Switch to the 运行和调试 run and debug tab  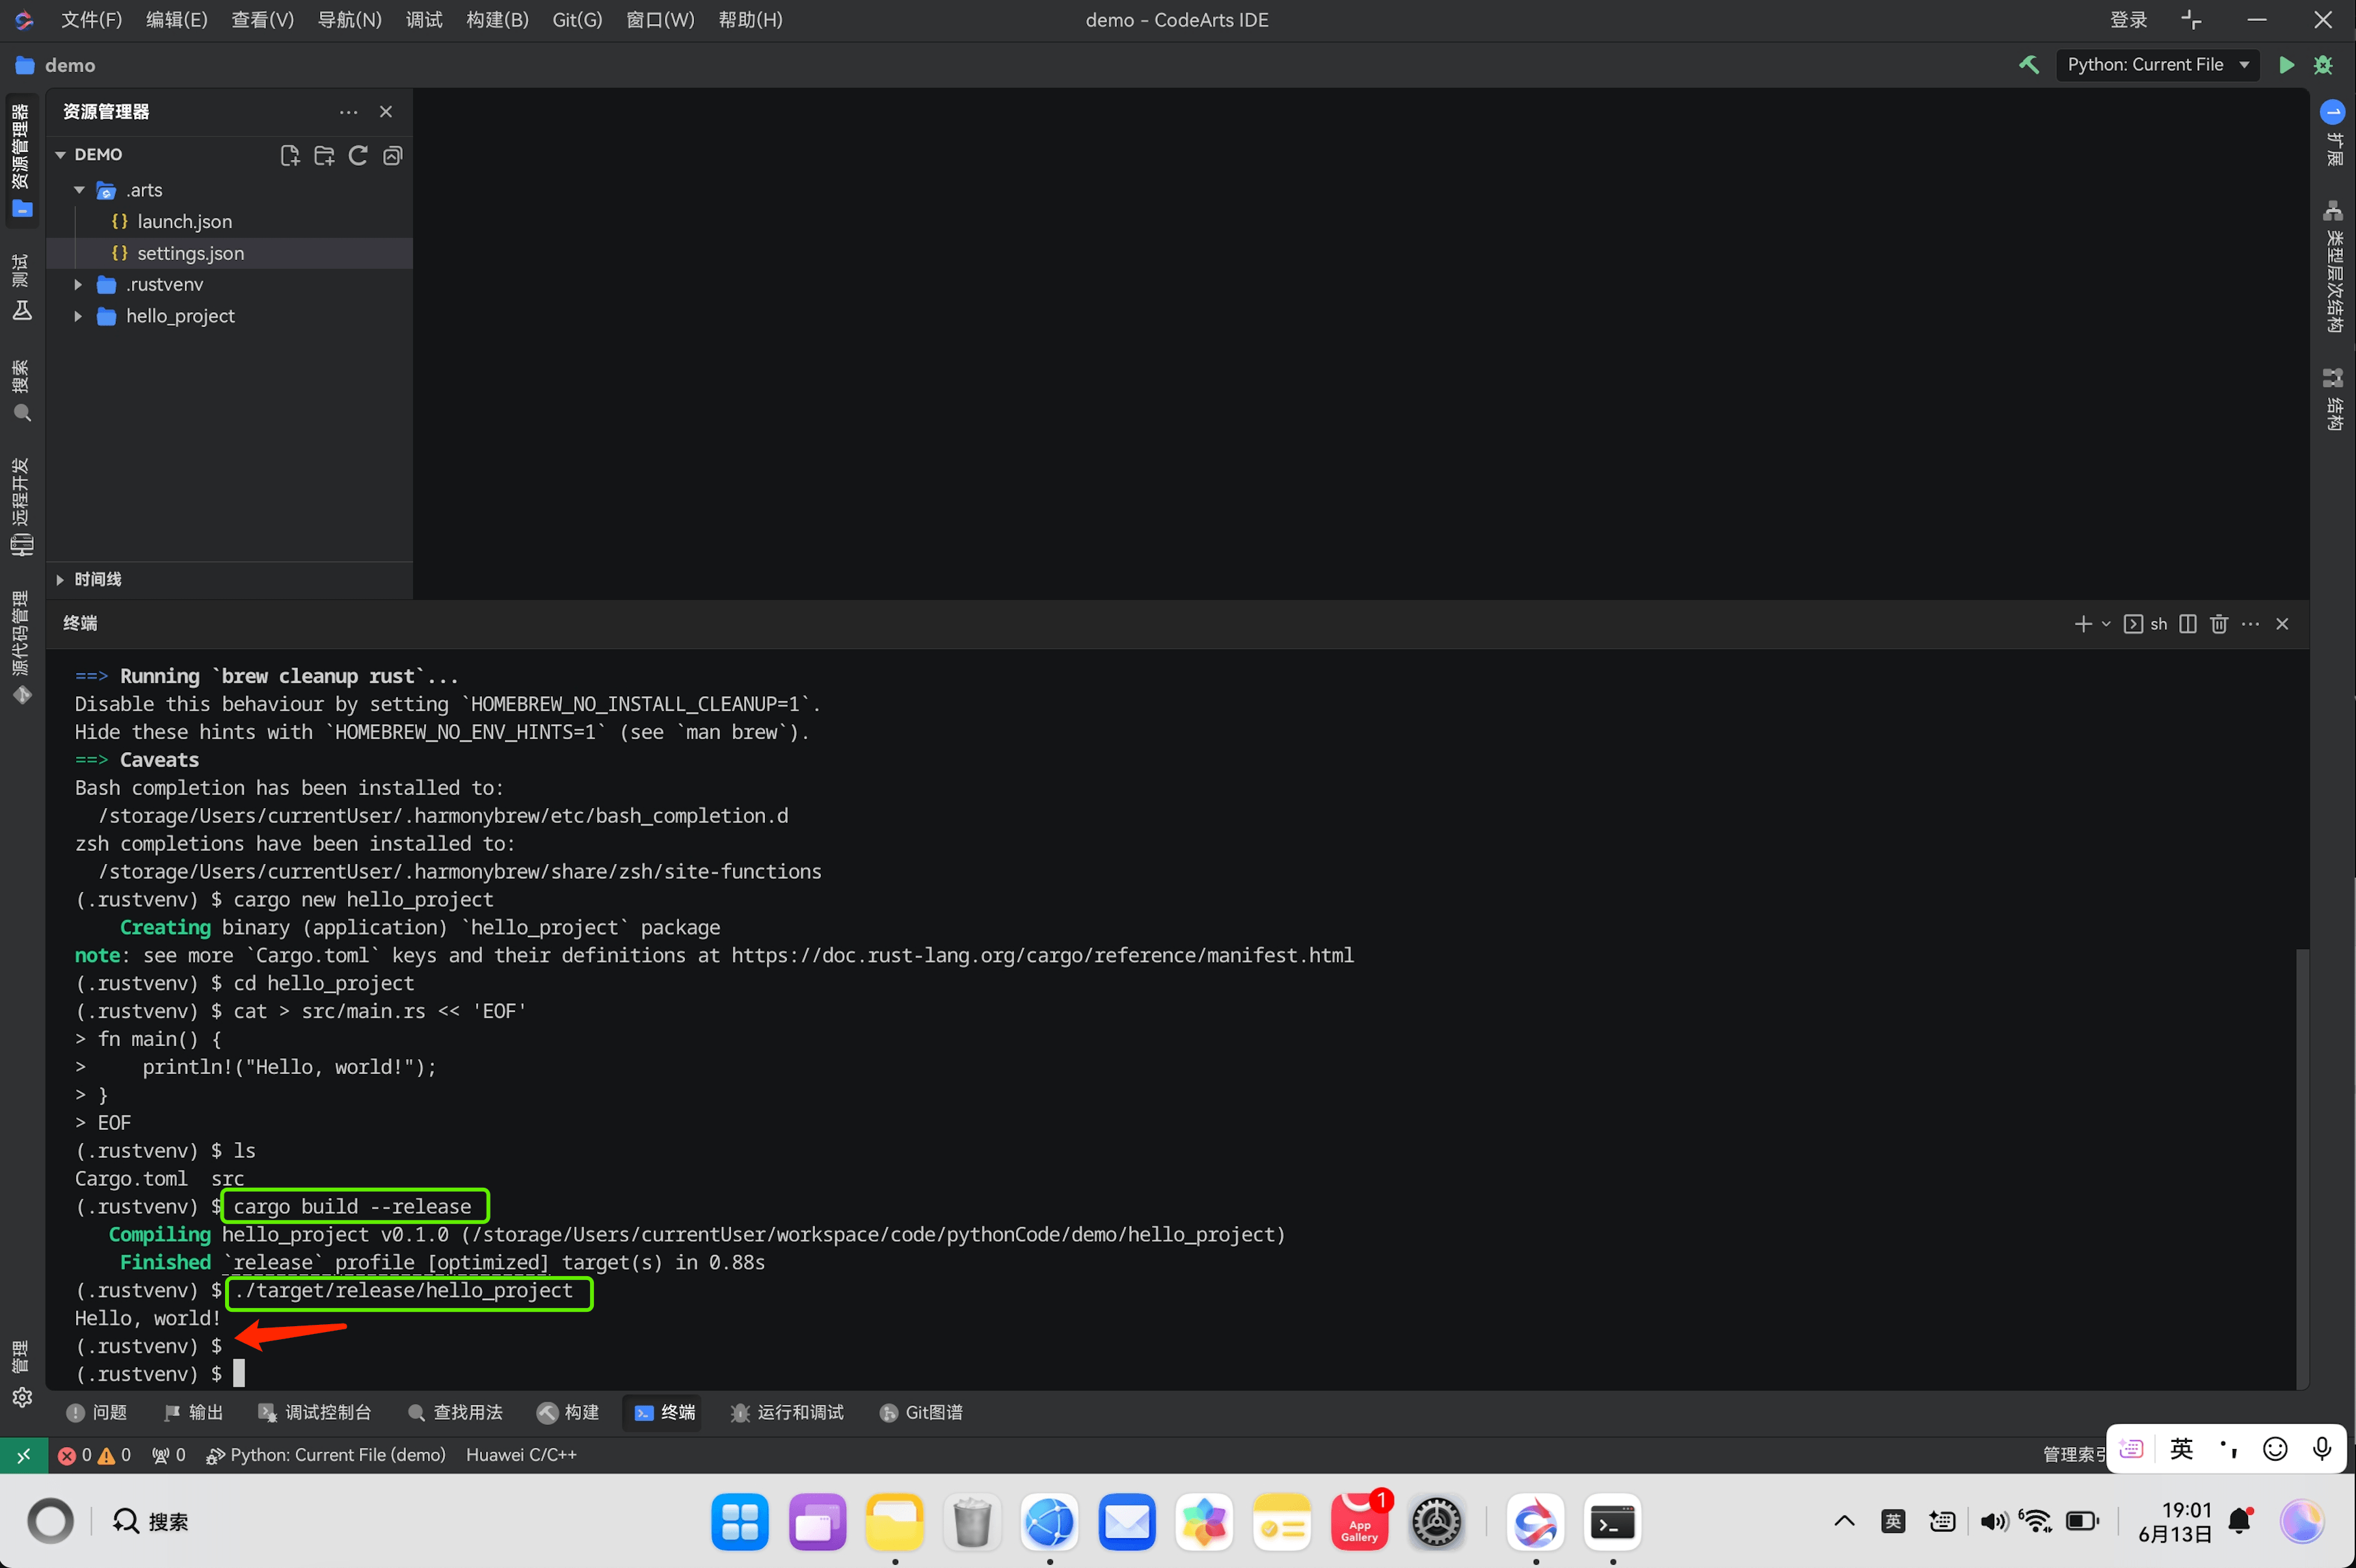(x=787, y=1412)
